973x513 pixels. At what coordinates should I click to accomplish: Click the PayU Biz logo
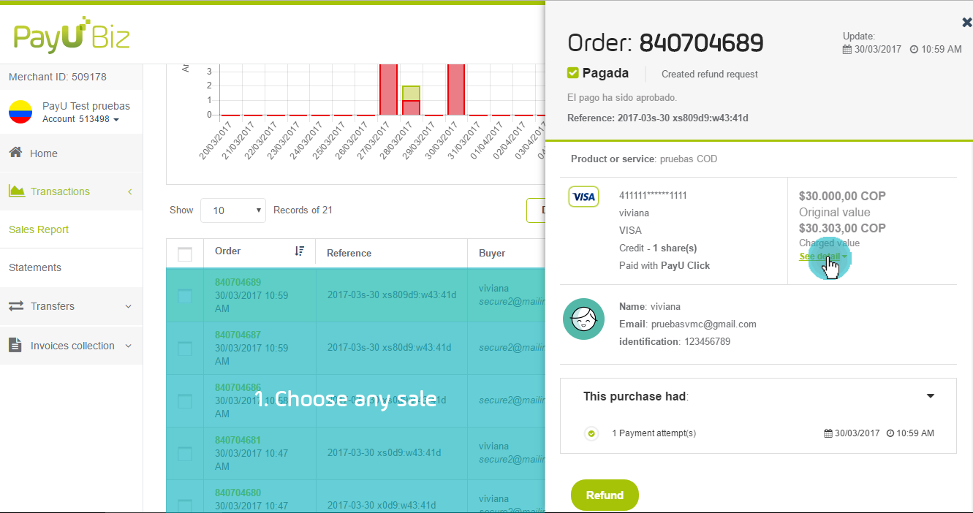click(x=72, y=35)
